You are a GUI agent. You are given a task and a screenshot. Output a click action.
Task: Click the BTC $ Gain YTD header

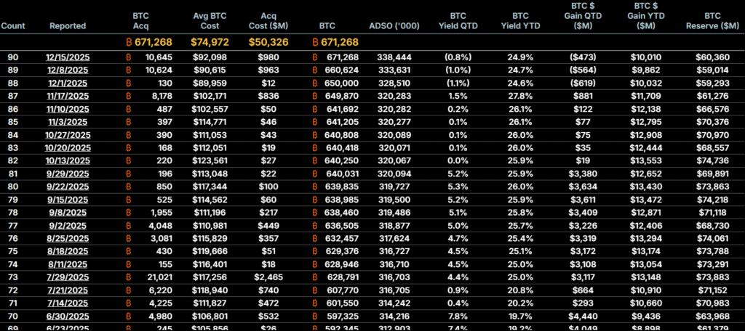point(646,16)
